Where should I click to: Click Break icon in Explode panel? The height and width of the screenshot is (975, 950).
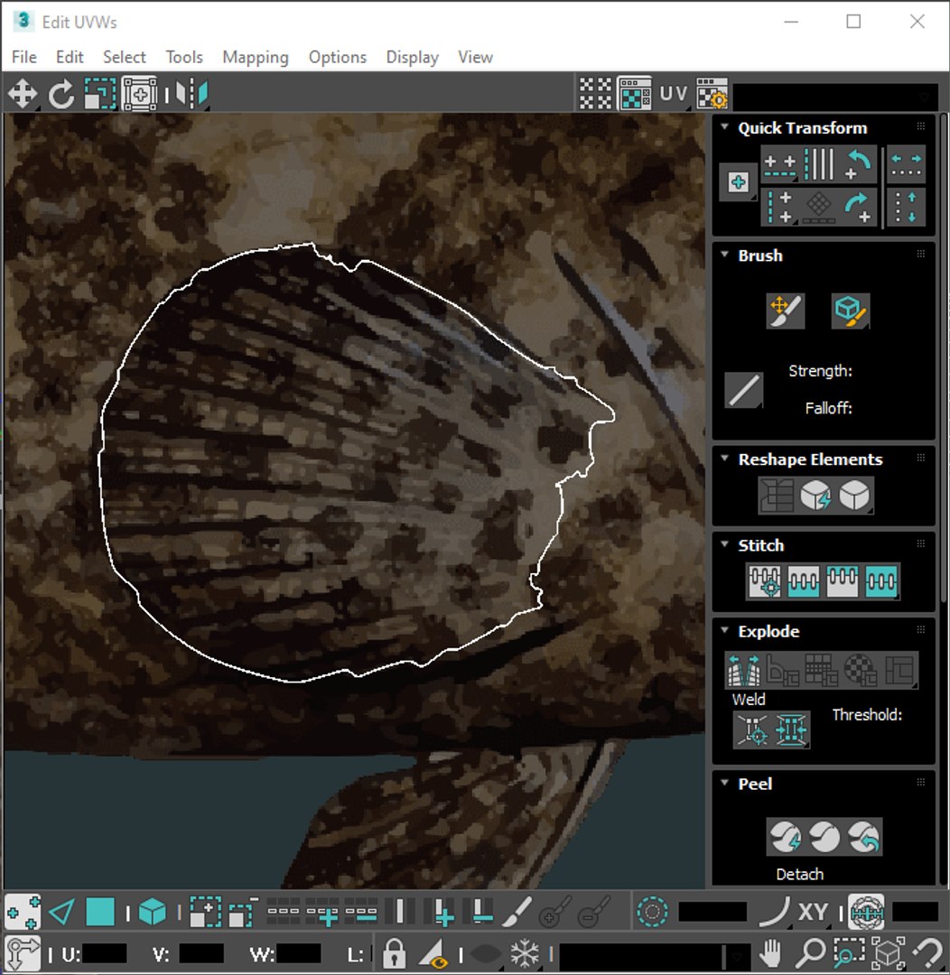pos(744,670)
